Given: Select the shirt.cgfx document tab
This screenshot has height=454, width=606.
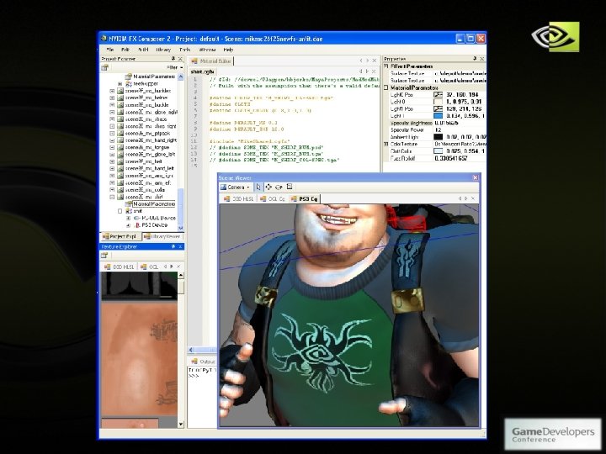Looking at the screenshot, I should (203, 71).
